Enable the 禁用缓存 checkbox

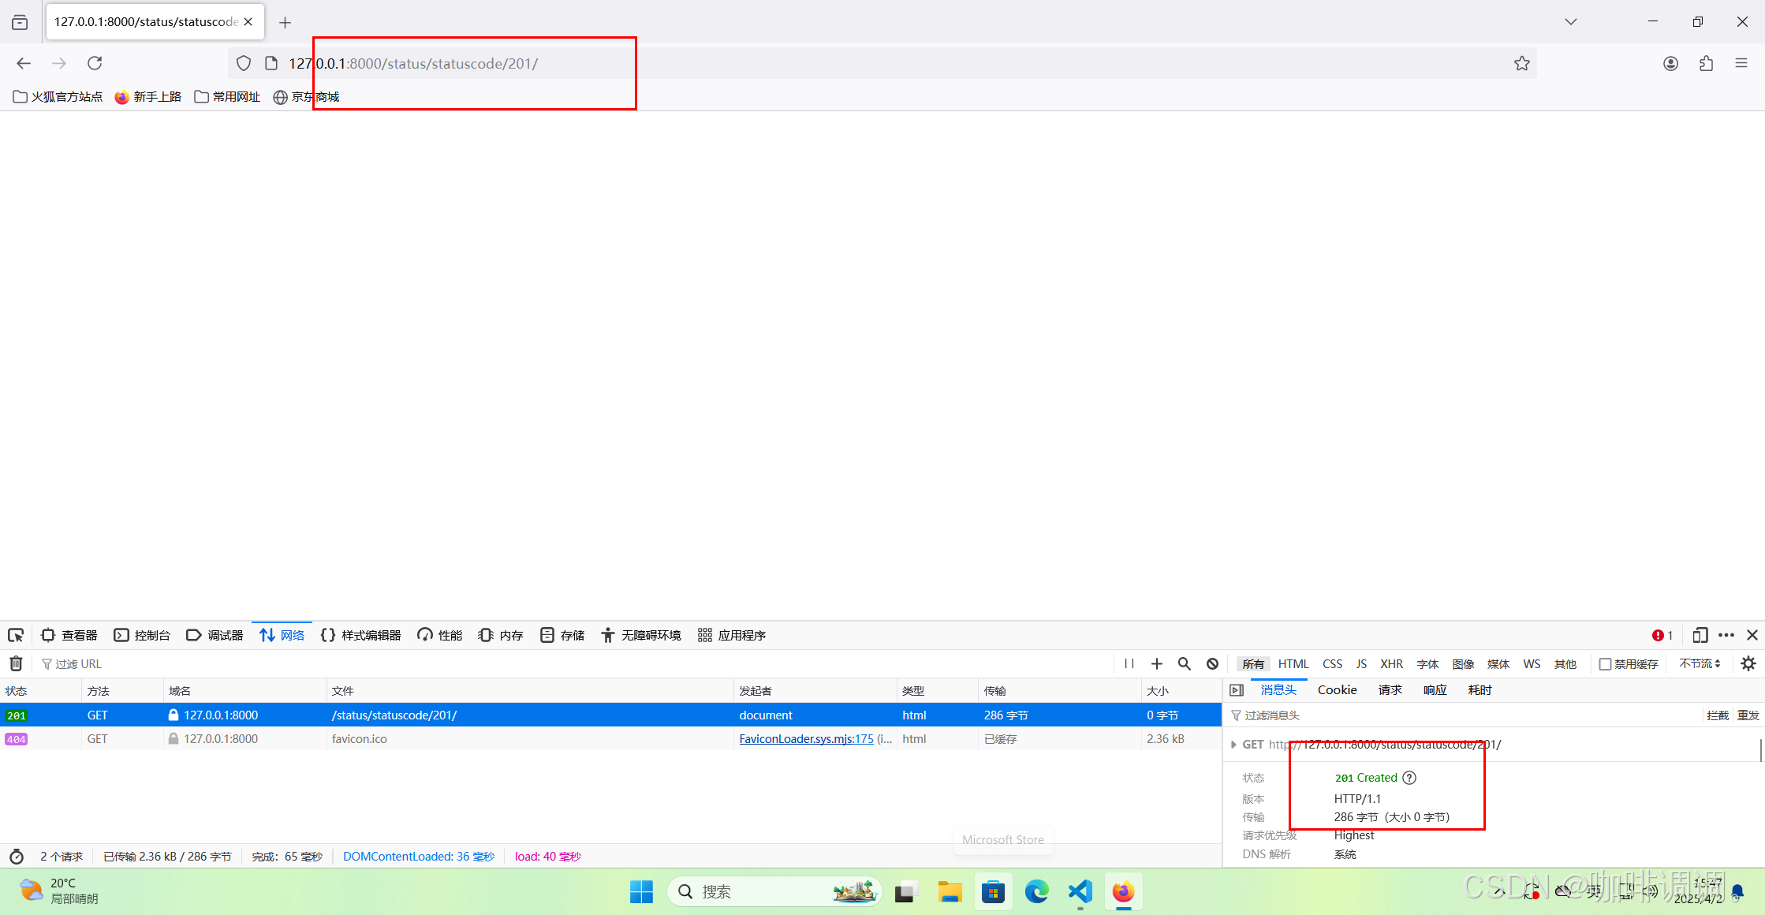click(x=1605, y=663)
